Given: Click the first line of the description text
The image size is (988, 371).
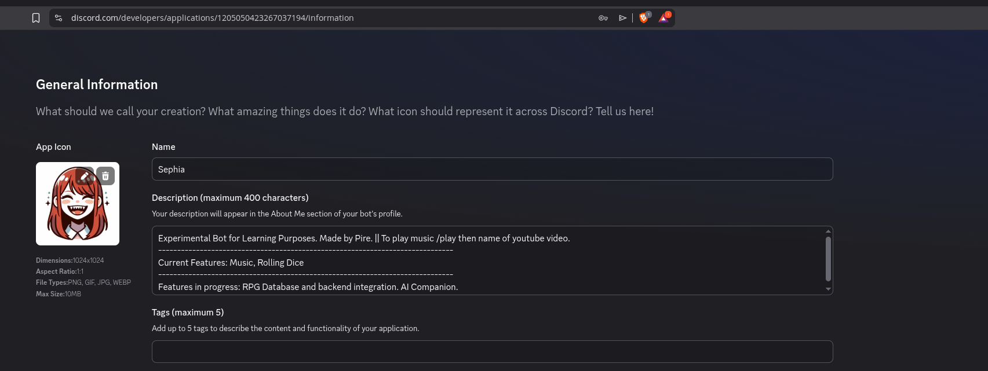Looking at the screenshot, I should click(x=364, y=238).
